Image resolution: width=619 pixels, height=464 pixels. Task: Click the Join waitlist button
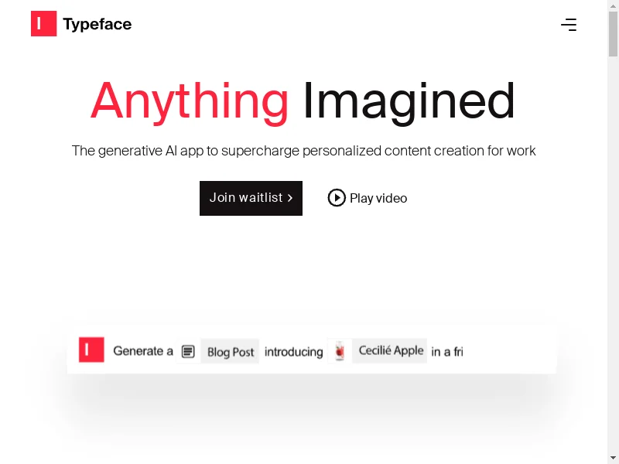pos(251,198)
